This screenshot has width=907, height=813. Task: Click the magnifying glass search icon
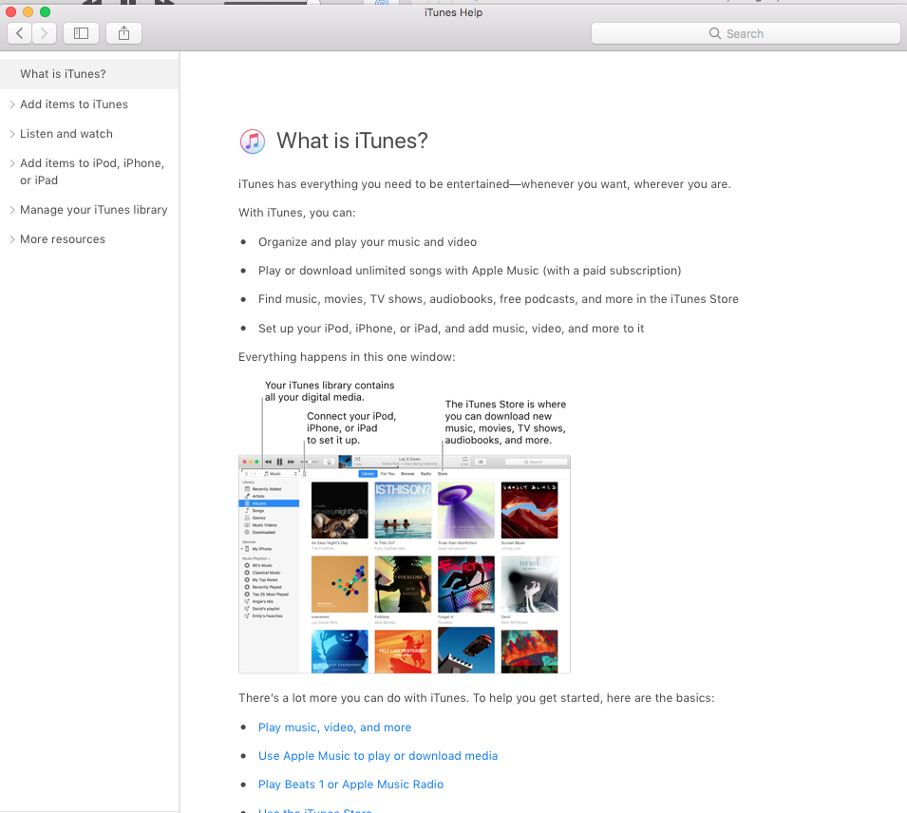(715, 33)
